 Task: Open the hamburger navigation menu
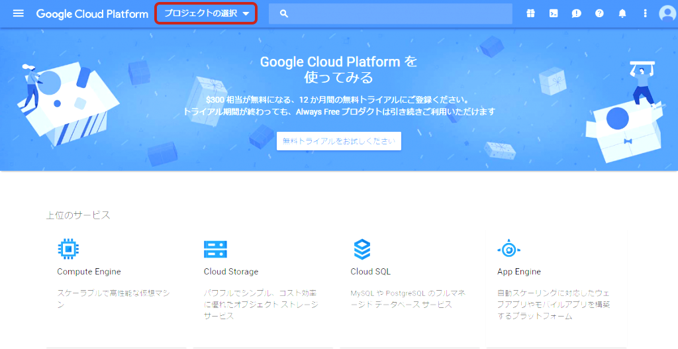coord(19,13)
